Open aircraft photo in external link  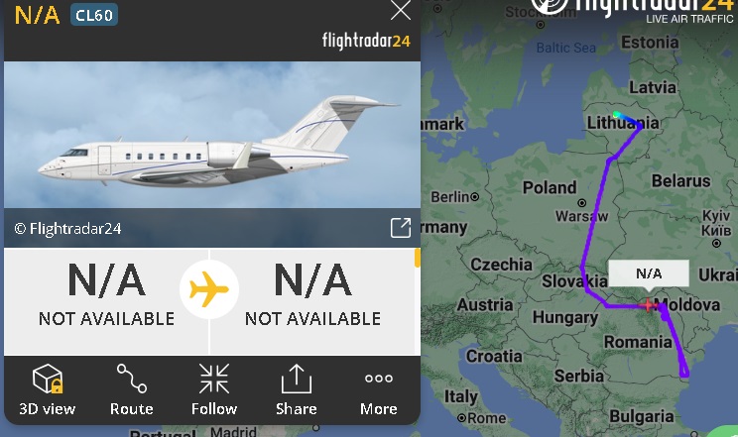click(x=401, y=228)
